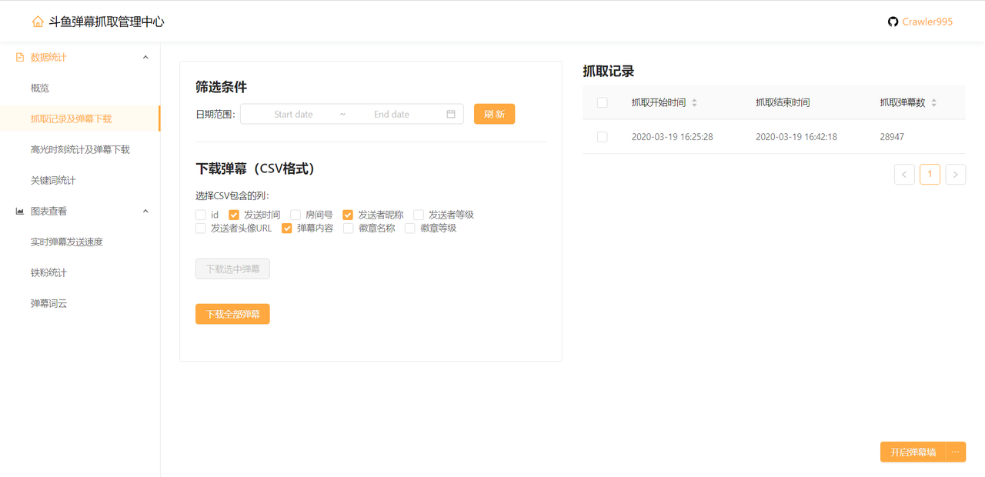985x477 pixels.
Task: Click the 开启弹幕墙 button
Action: [913, 452]
